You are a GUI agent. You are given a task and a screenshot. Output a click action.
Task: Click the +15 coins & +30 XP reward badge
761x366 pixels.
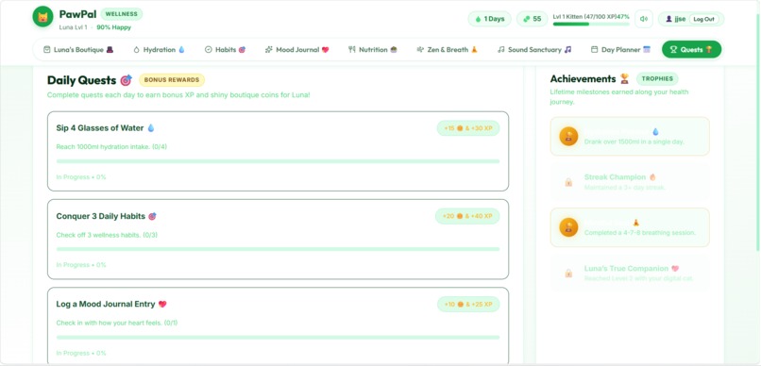pyautogui.click(x=468, y=128)
